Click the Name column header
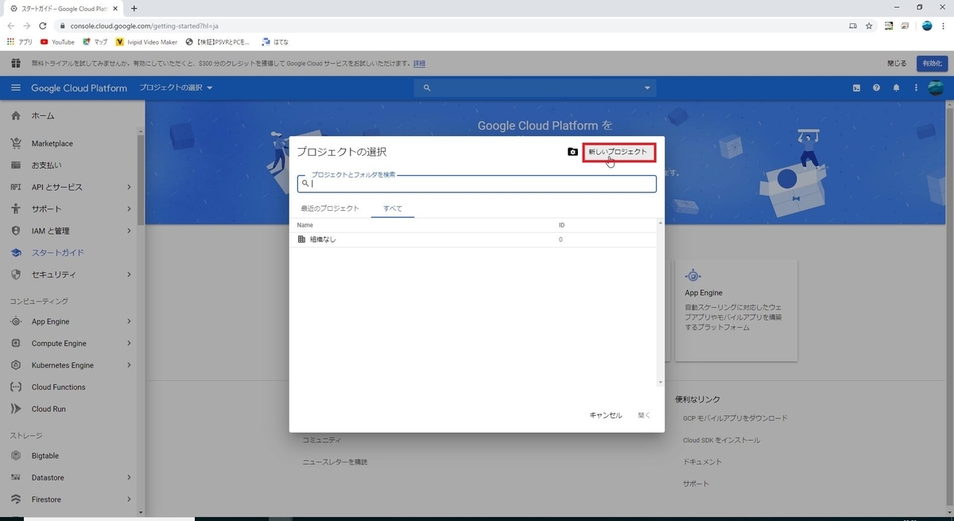Viewport: 954px width, 521px height. (x=305, y=225)
